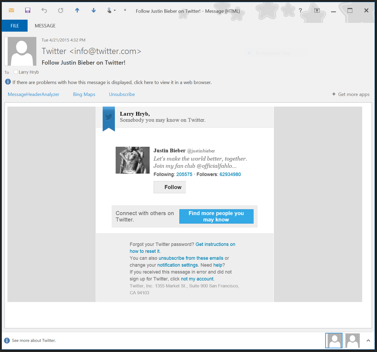Click unsubscribe from these emails link
This screenshot has width=377, height=352.
(191, 258)
